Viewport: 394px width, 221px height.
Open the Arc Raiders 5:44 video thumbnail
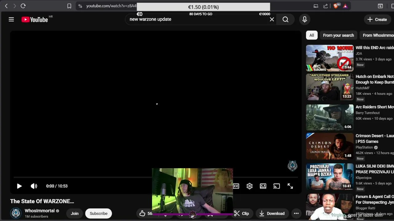(330, 58)
